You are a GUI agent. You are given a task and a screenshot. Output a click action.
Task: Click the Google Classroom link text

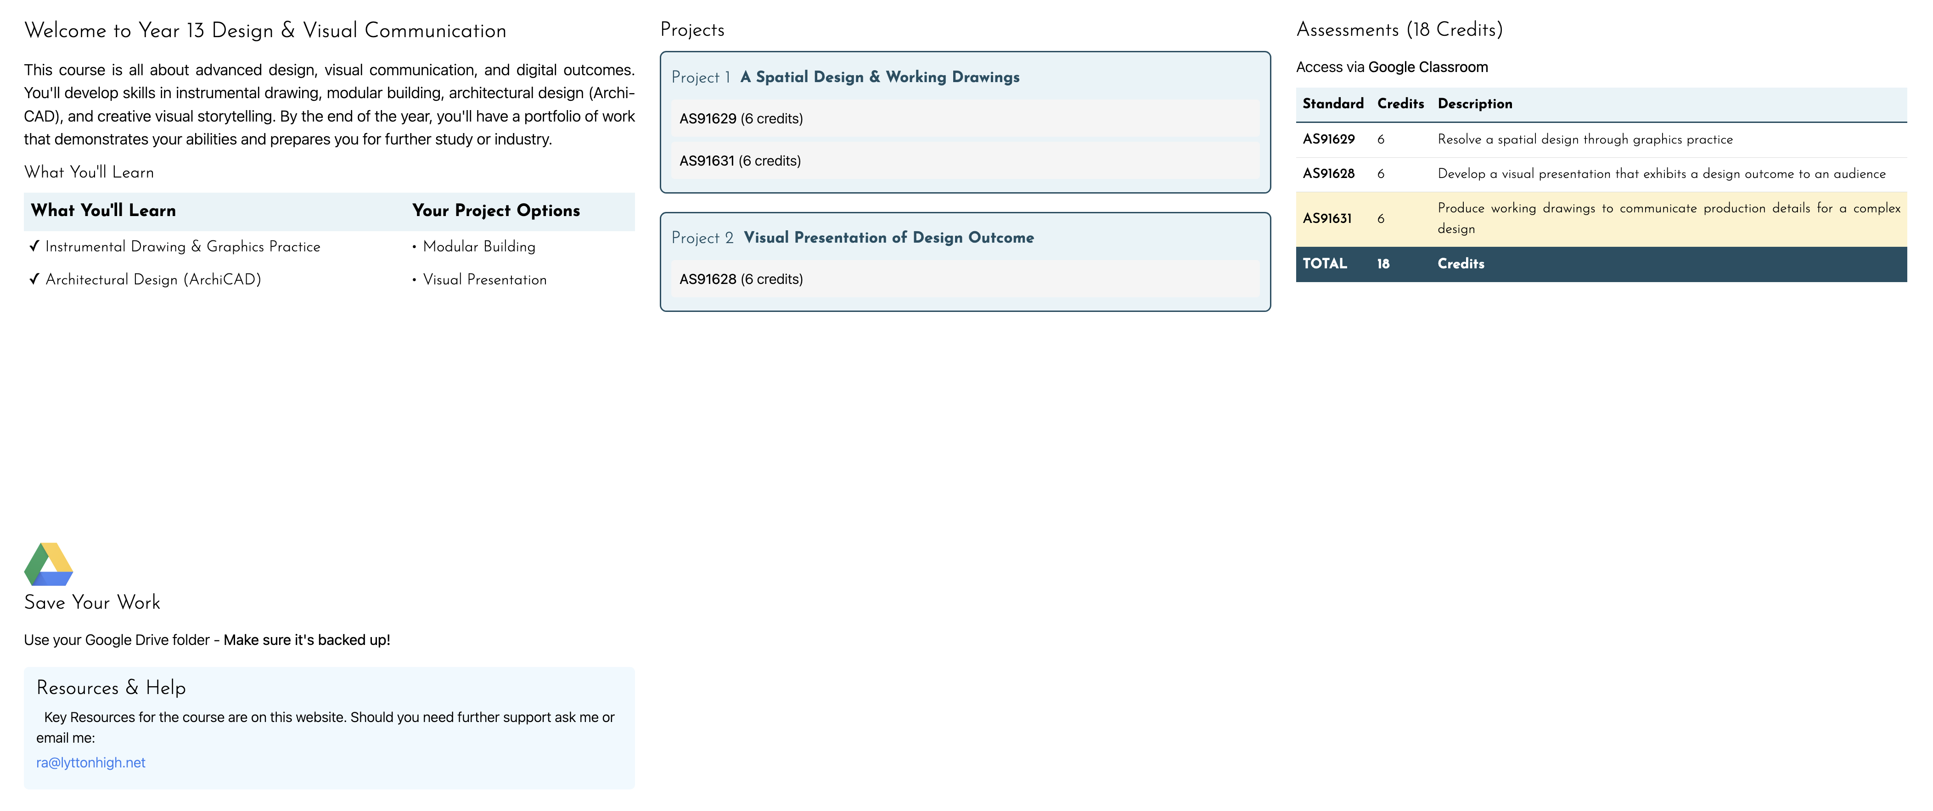[1427, 67]
